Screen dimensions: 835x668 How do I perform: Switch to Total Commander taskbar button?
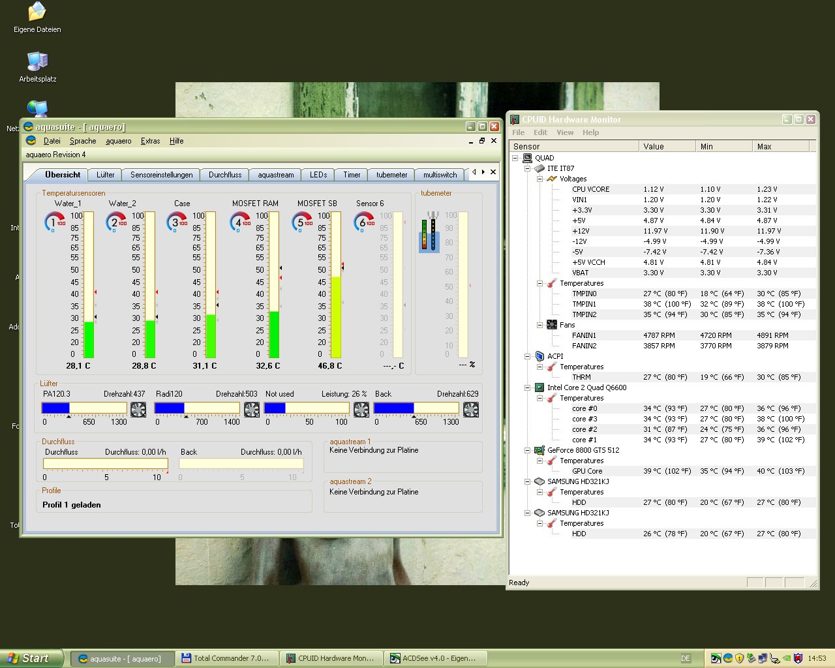pos(226,658)
